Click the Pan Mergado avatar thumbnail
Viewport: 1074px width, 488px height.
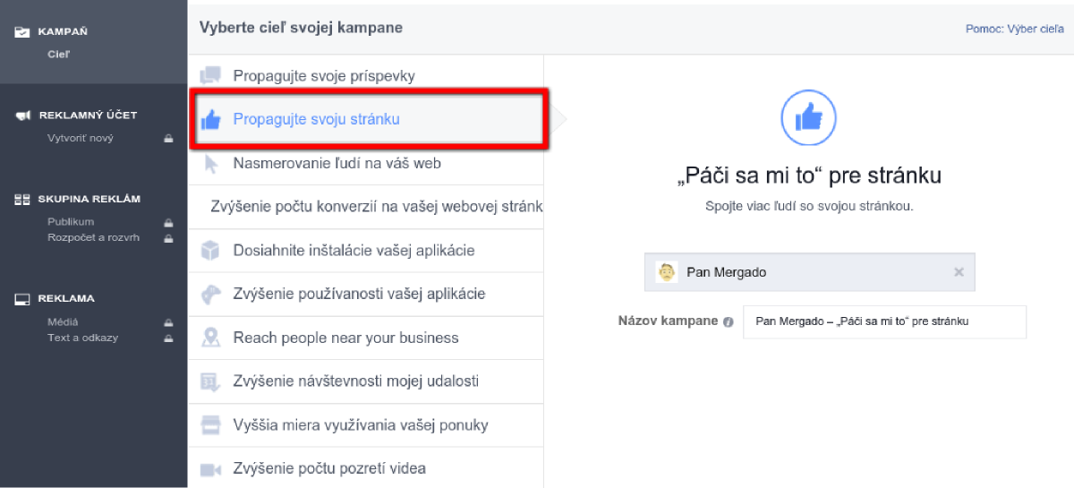tap(666, 272)
